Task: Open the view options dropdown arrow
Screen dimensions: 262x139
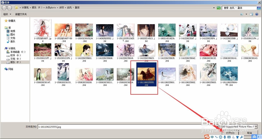Action: 246,14
